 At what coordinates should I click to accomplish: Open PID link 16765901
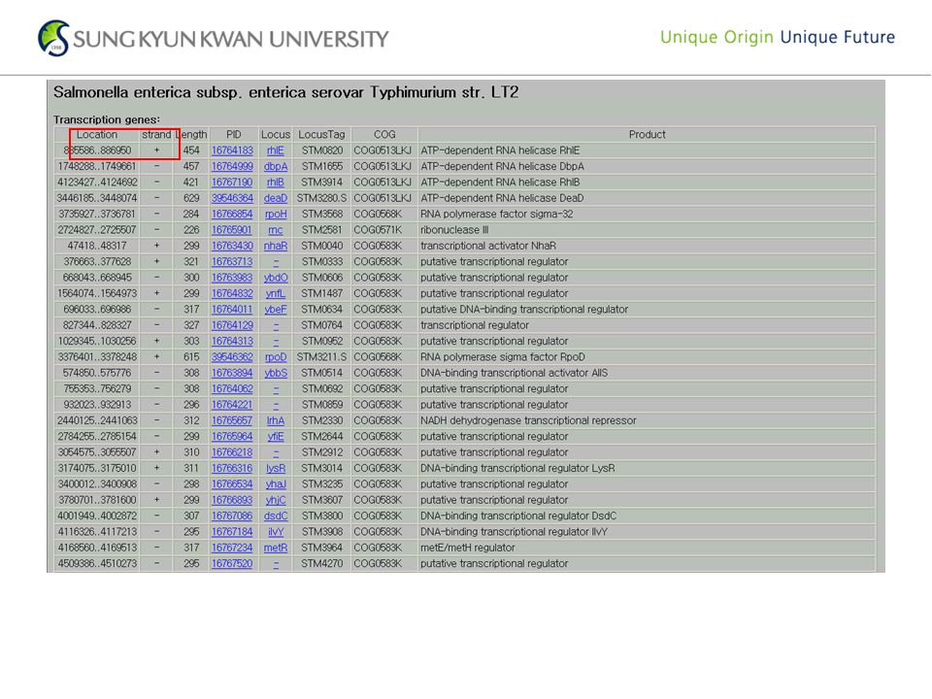[x=232, y=230]
